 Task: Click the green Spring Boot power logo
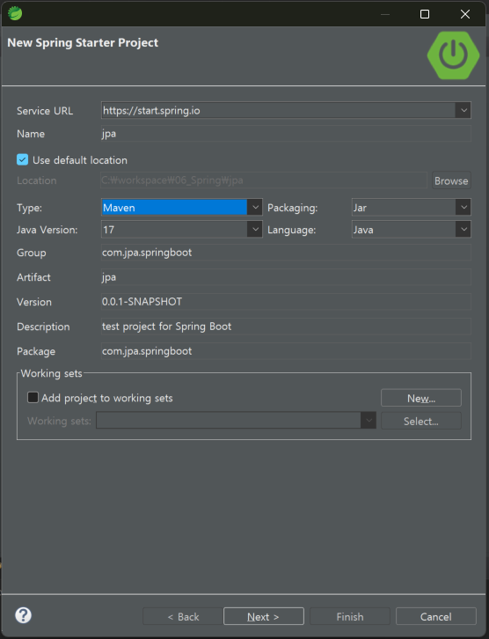pos(453,55)
